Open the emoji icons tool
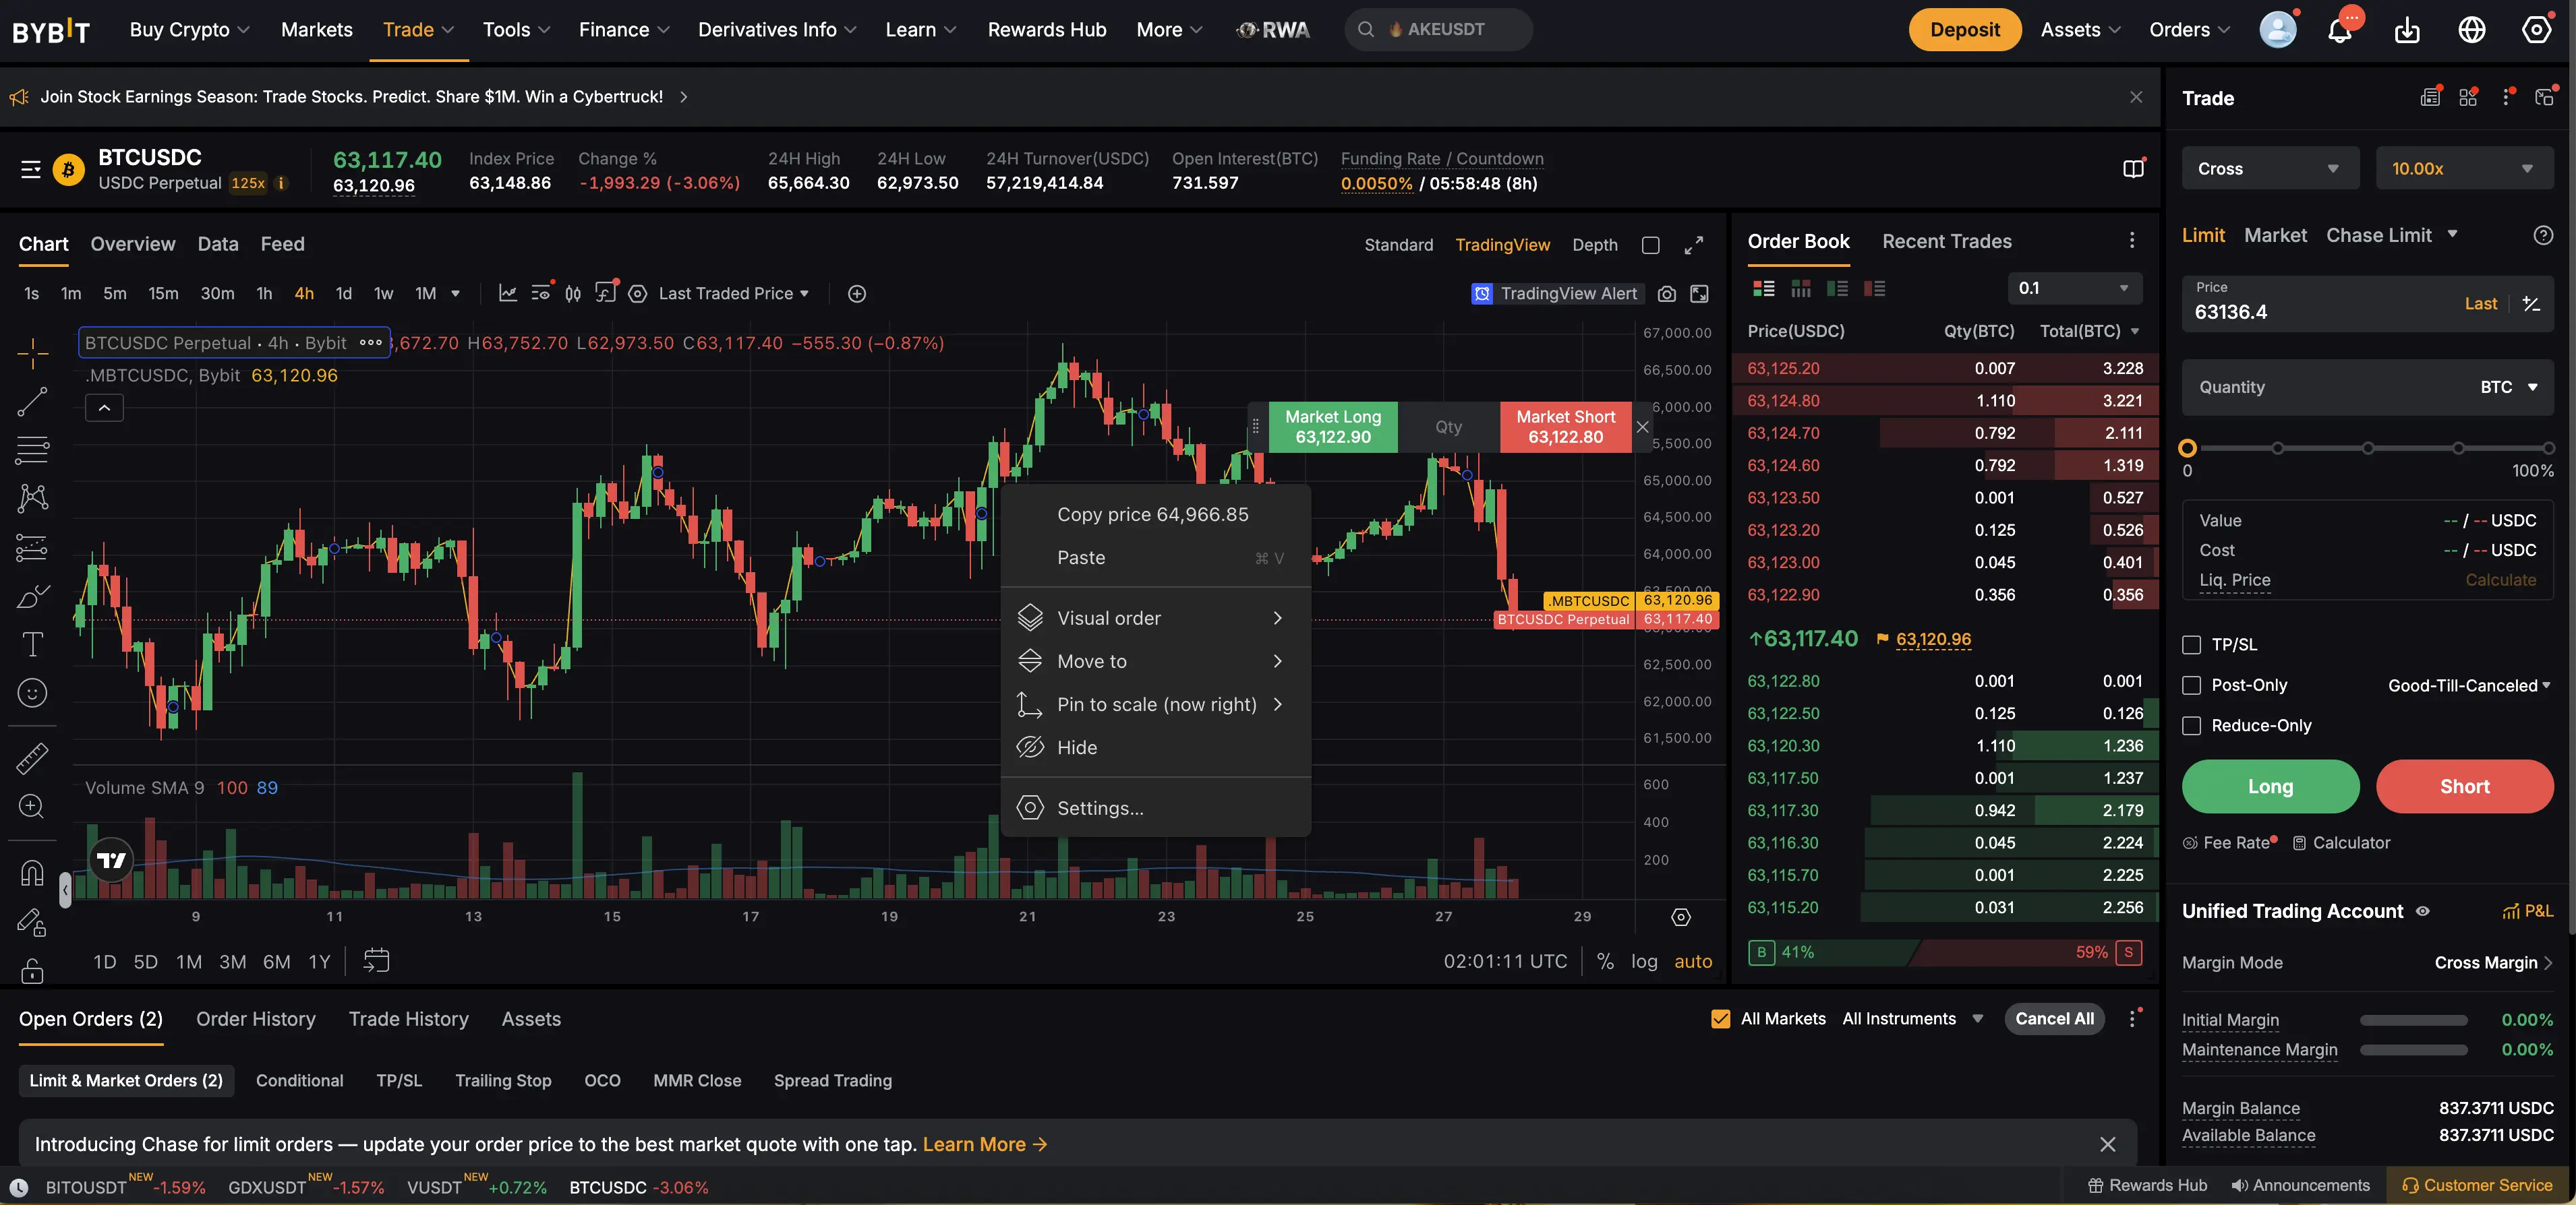This screenshot has width=2576, height=1205. pyautogui.click(x=32, y=692)
